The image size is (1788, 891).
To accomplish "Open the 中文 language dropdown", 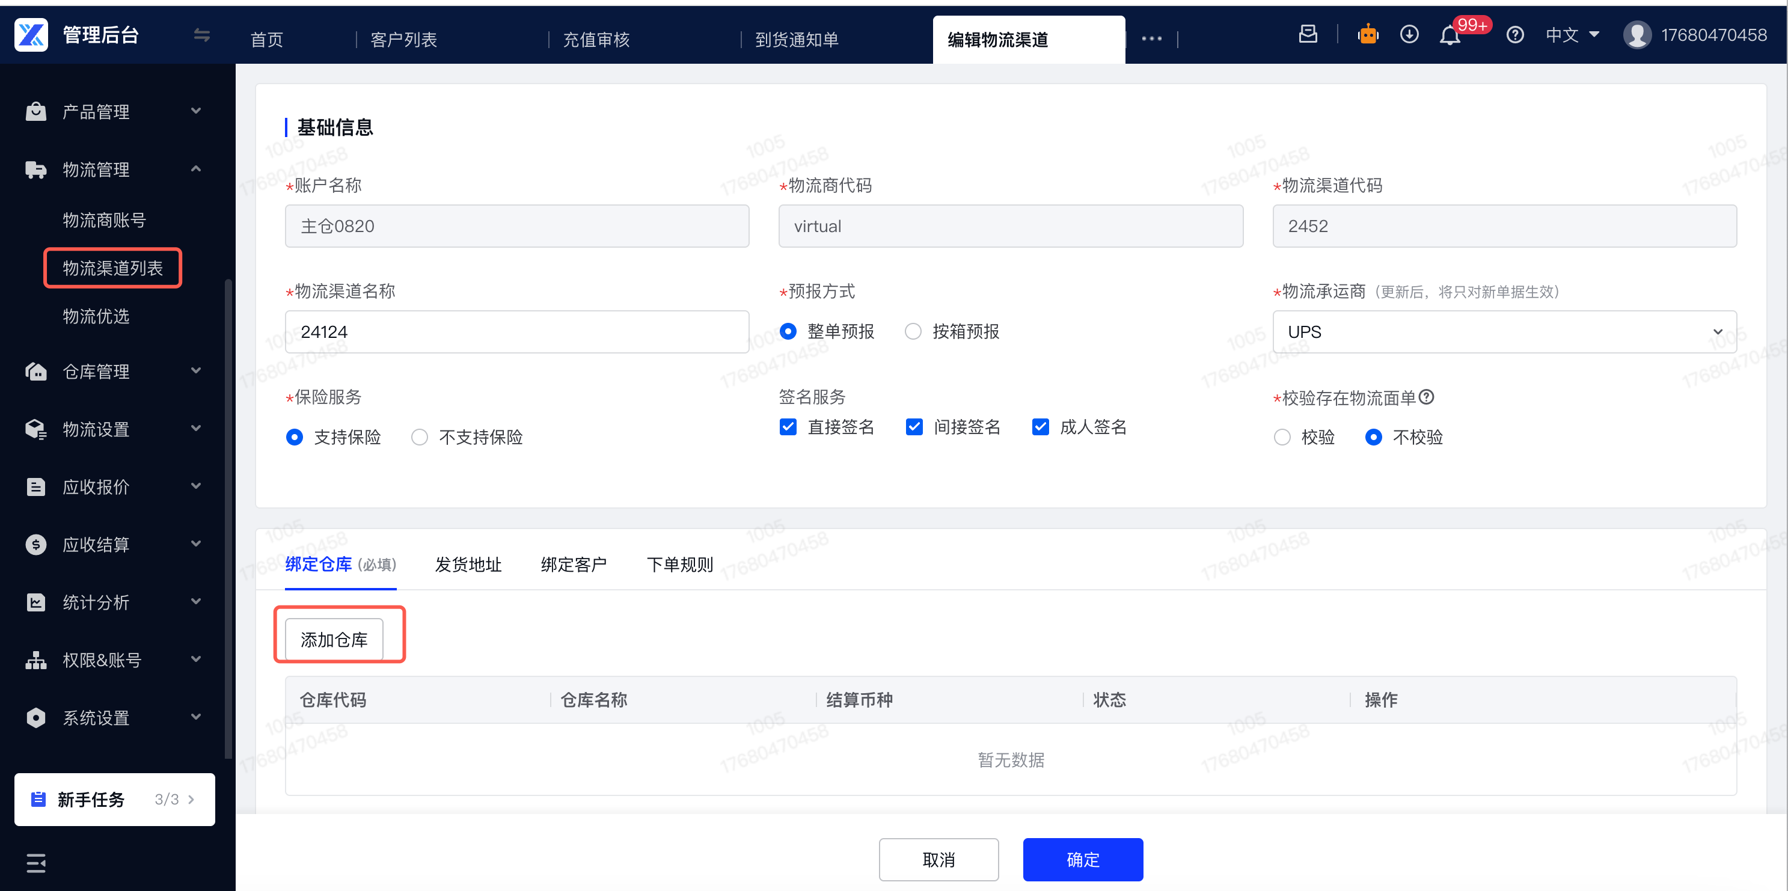I will point(1572,35).
